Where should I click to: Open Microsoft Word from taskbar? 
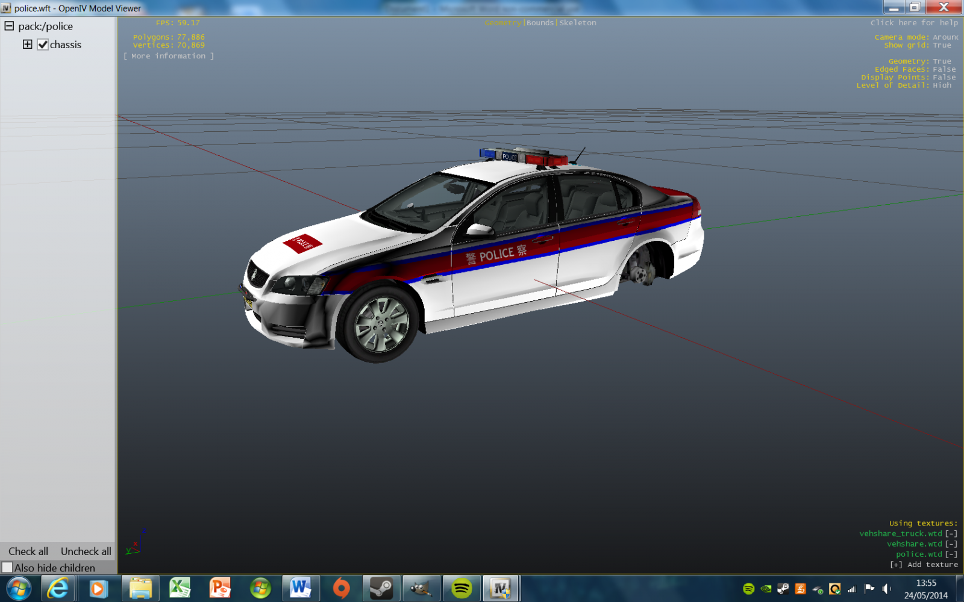(300, 588)
